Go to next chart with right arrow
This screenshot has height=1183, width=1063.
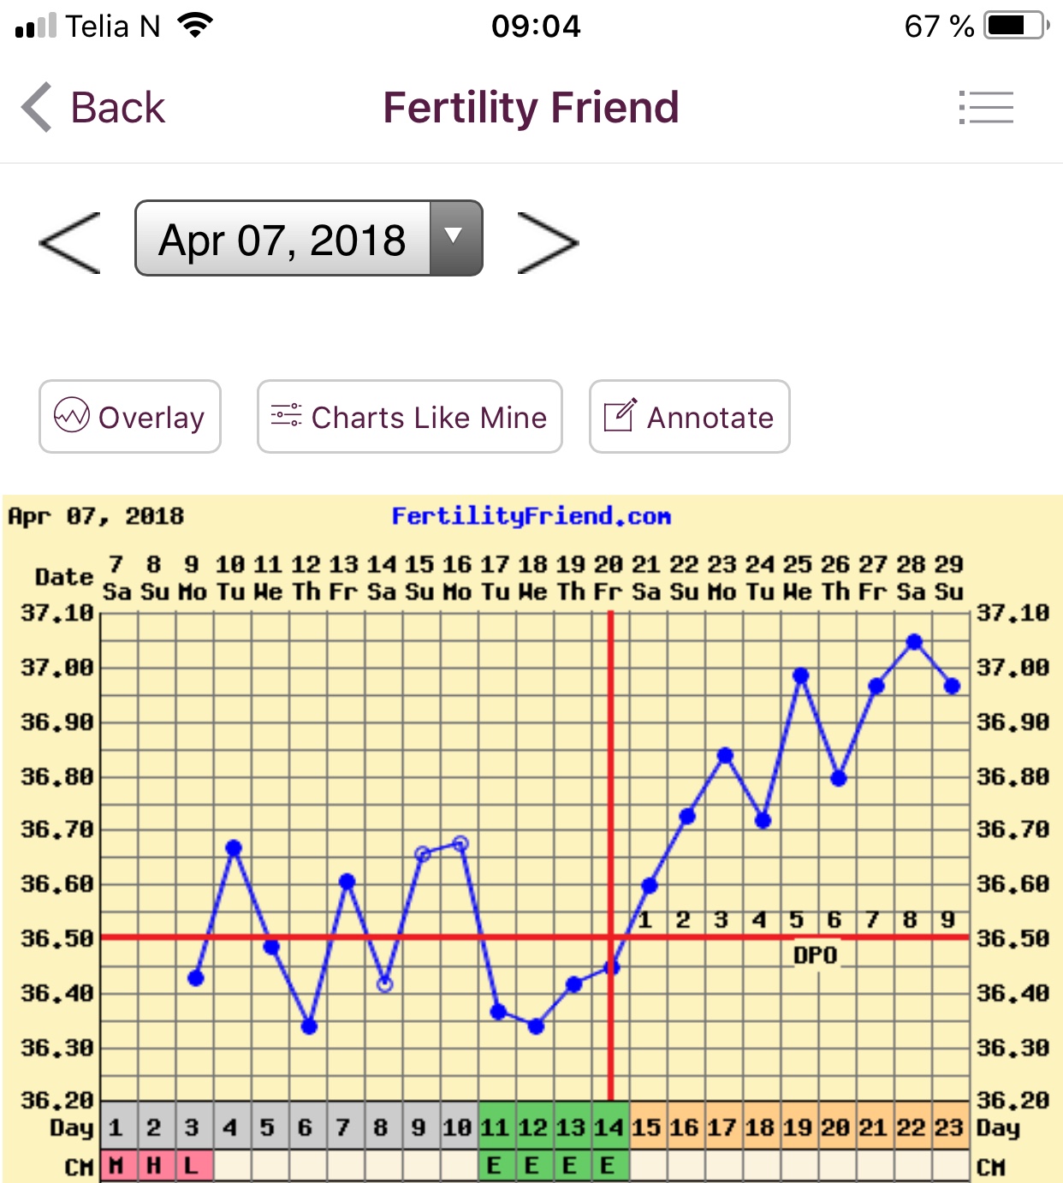pos(549,243)
